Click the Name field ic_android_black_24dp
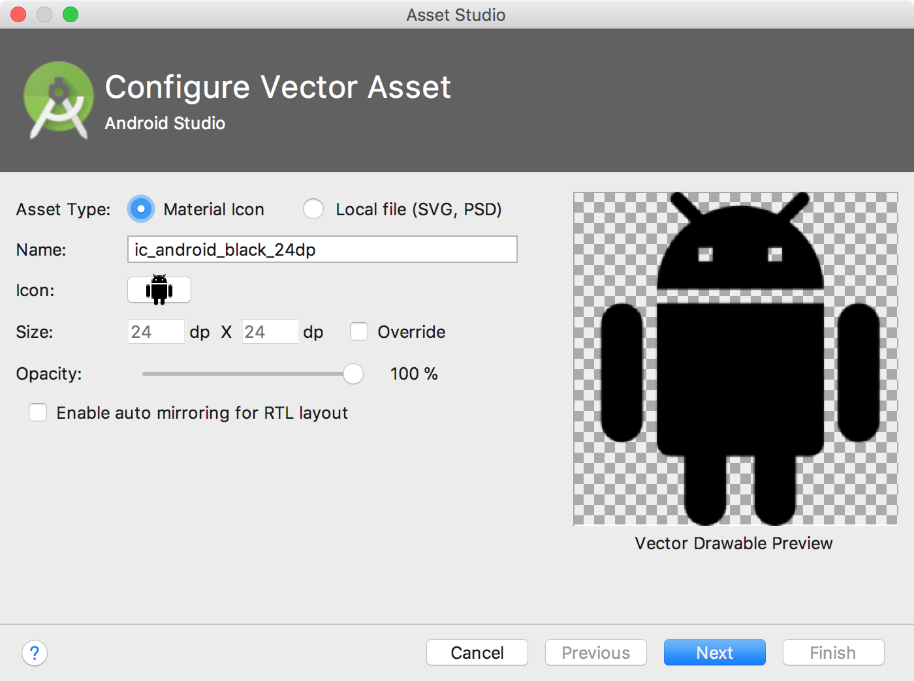This screenshot has width=914, height=681. [323, 249]
